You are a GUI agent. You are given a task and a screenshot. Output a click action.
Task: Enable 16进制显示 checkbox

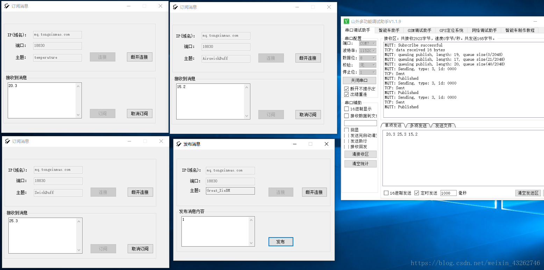(x=346, y=109)
